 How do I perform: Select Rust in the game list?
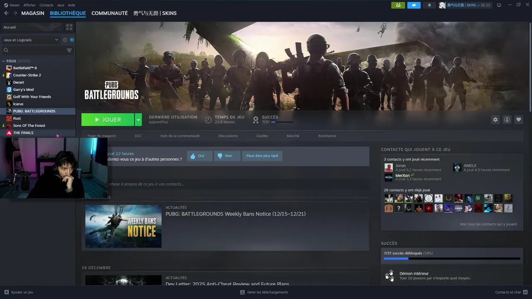pos(38,118)
